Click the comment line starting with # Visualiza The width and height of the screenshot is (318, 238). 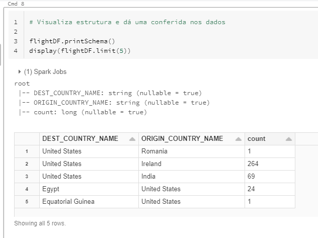tap(127, 22)
